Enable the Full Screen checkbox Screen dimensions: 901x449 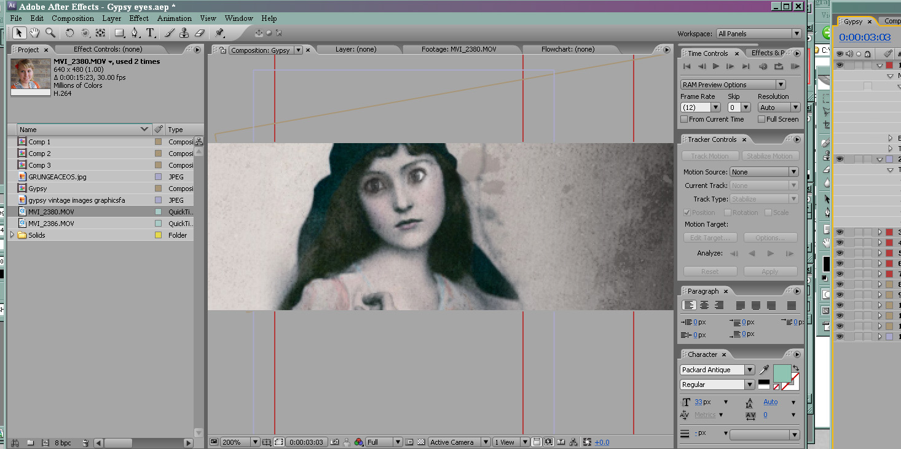[761, 119]
